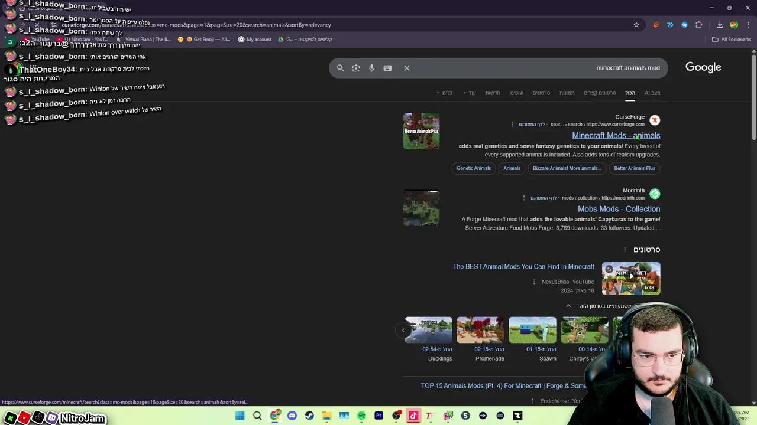Collapse the key moments section chevron
Screen dimensions: 757x425
[568, 306]
